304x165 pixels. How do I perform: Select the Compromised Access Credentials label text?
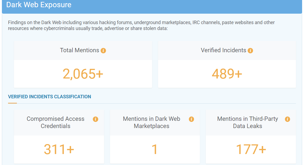pyautogui.click(x=56, y=122)
